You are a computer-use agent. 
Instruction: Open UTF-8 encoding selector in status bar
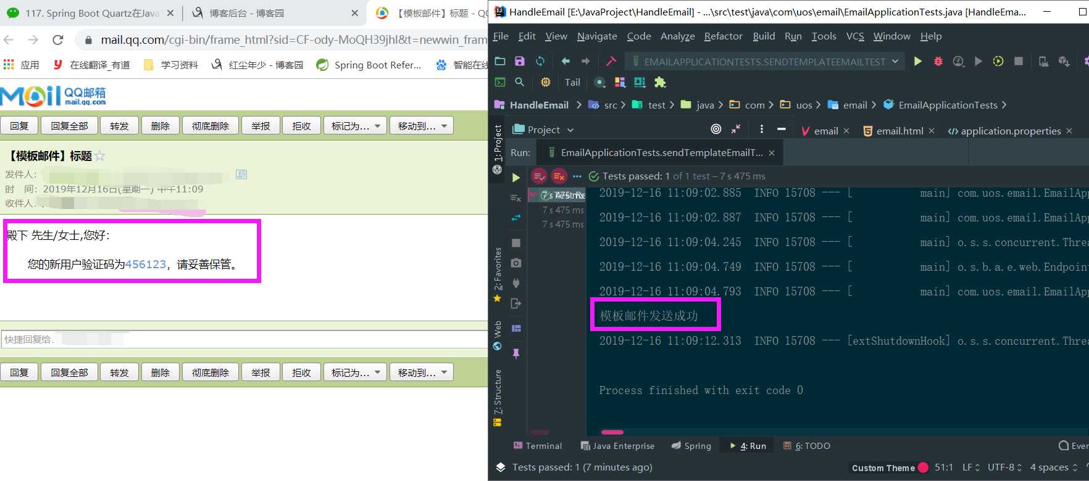[x=1004, y=467]
